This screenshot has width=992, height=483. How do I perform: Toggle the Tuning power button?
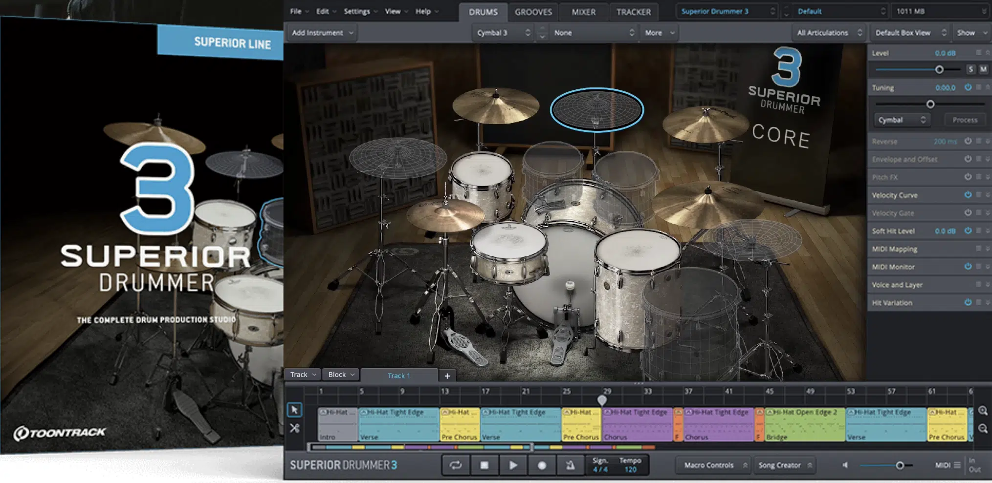[x=968, y=87]
